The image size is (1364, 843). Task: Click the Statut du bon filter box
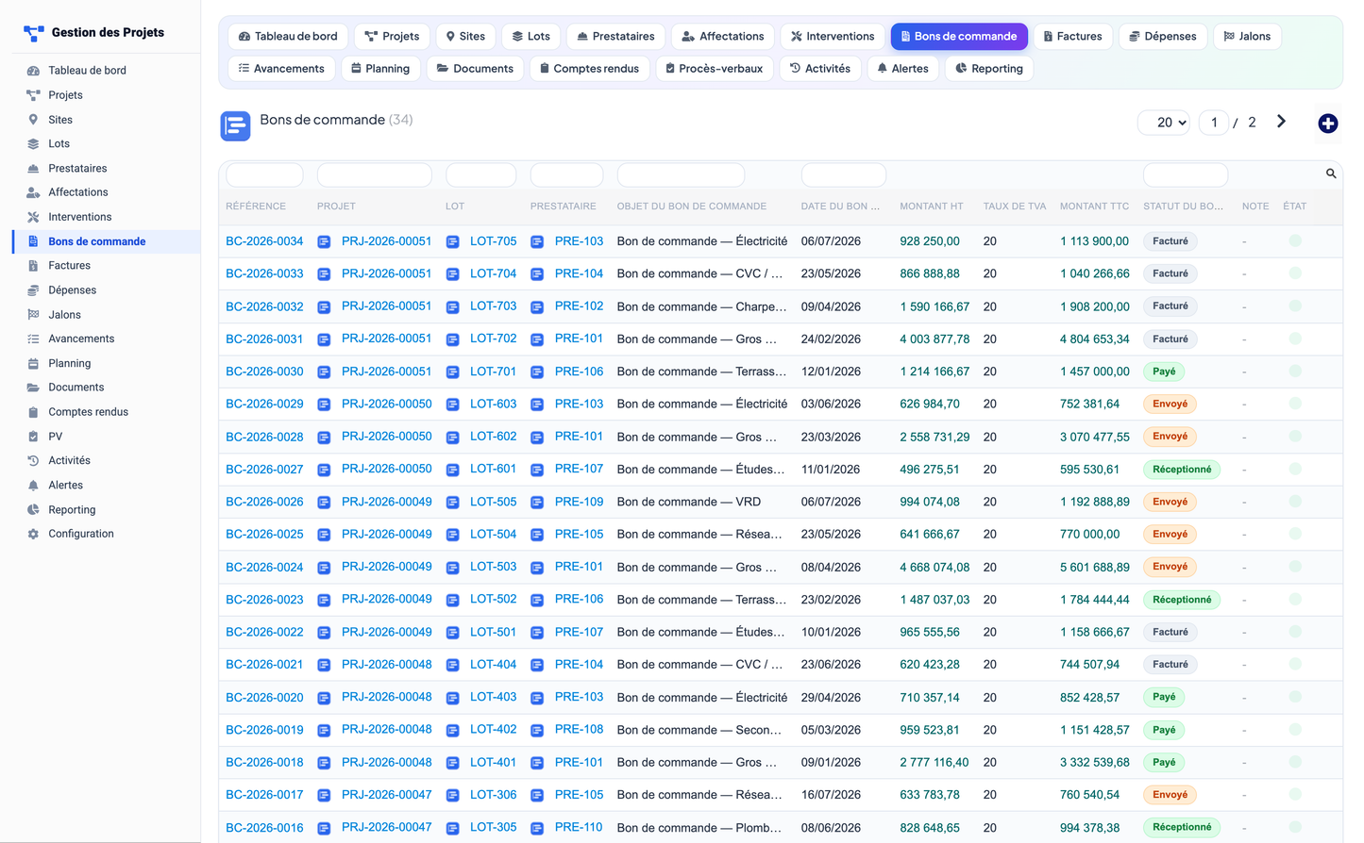pos(1185,174)
